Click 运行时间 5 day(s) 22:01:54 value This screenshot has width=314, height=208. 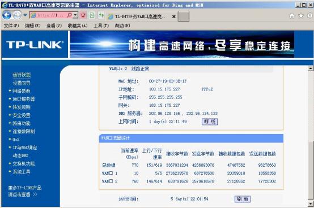pyautogui.click(x=189, y=199)
